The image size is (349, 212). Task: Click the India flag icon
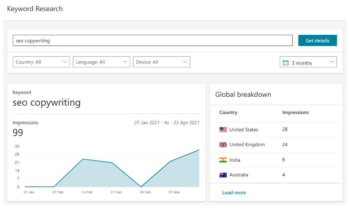(x=223, y=160)
